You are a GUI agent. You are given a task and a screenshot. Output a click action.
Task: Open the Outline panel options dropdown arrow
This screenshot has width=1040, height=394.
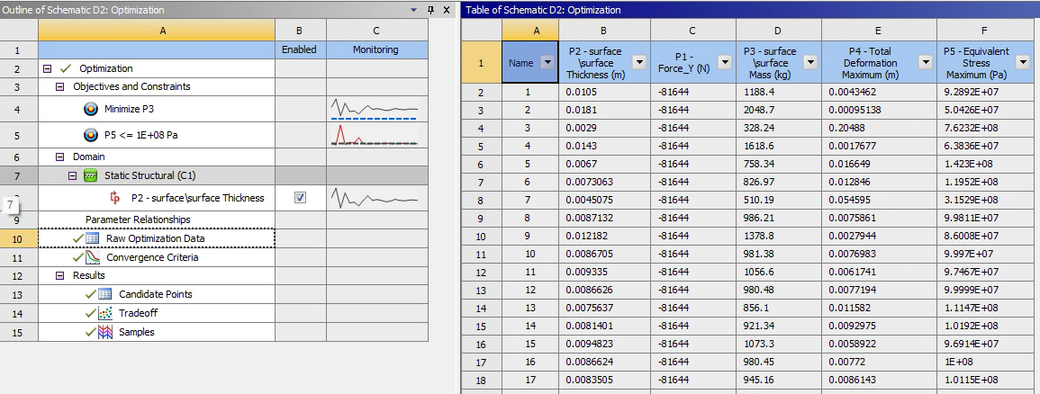click(414, 9)
